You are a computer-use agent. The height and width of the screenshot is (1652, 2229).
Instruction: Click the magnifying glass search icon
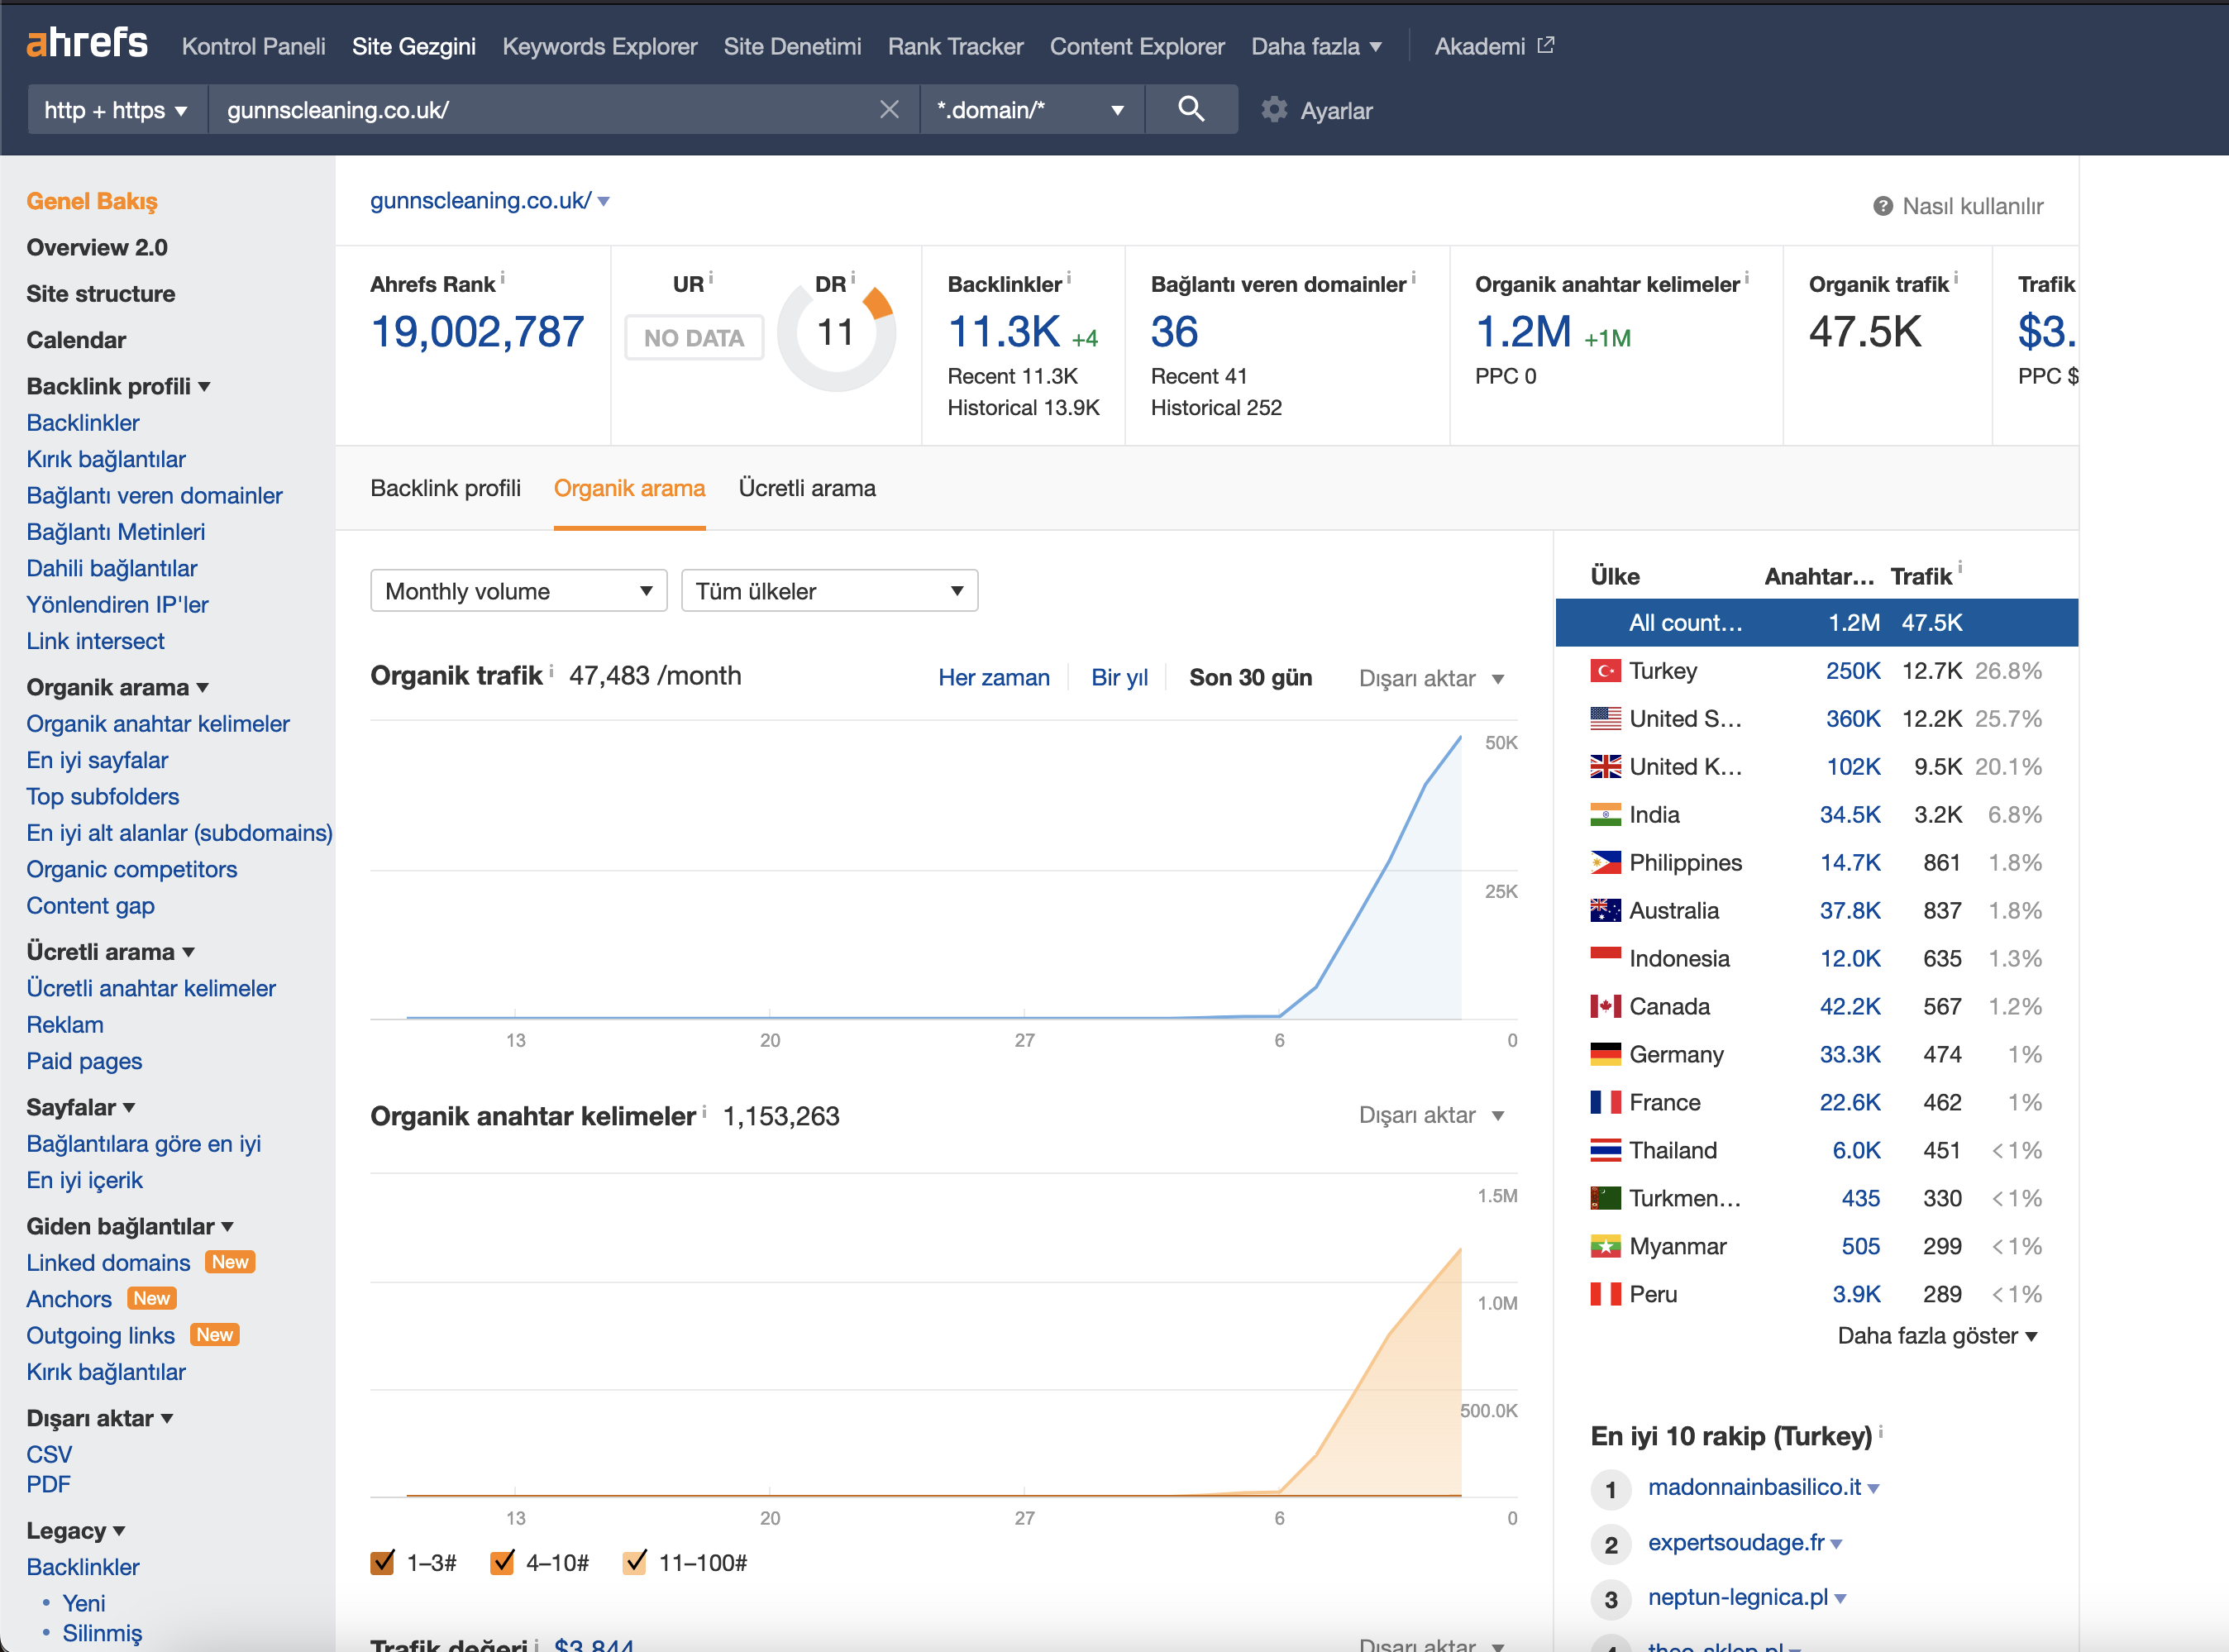click(1190, 109)
